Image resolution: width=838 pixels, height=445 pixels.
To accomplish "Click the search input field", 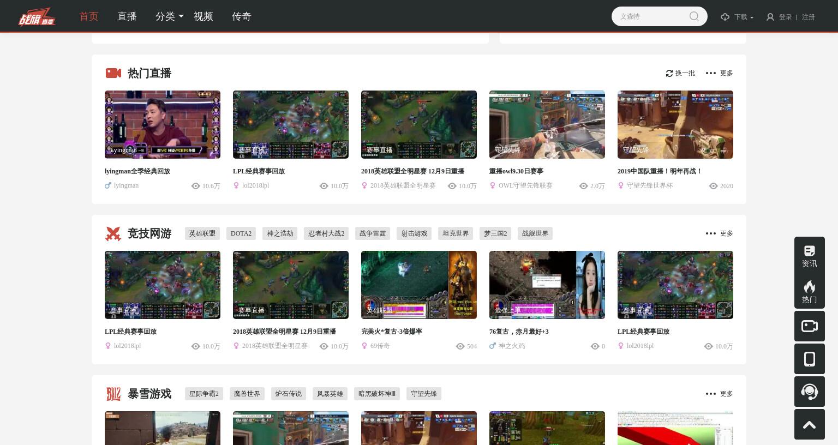I will tap(652, 16).
